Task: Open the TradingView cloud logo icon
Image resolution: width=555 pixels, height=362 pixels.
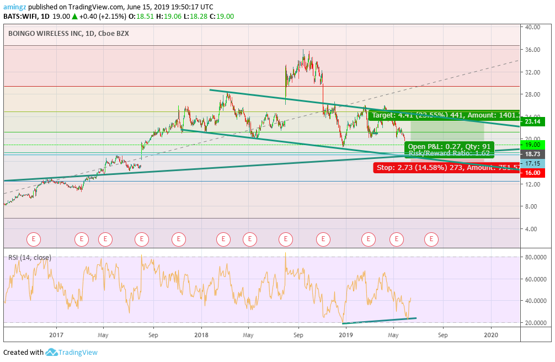Action: pyautogui.click(x=51, y=353)
